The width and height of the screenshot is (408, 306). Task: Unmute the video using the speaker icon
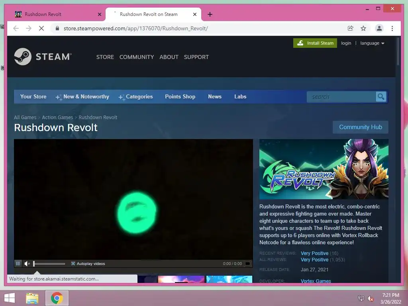point(27,264)
